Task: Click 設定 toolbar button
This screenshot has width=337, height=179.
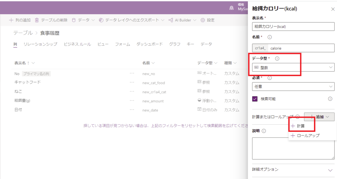Action: (x=208, y=20)
